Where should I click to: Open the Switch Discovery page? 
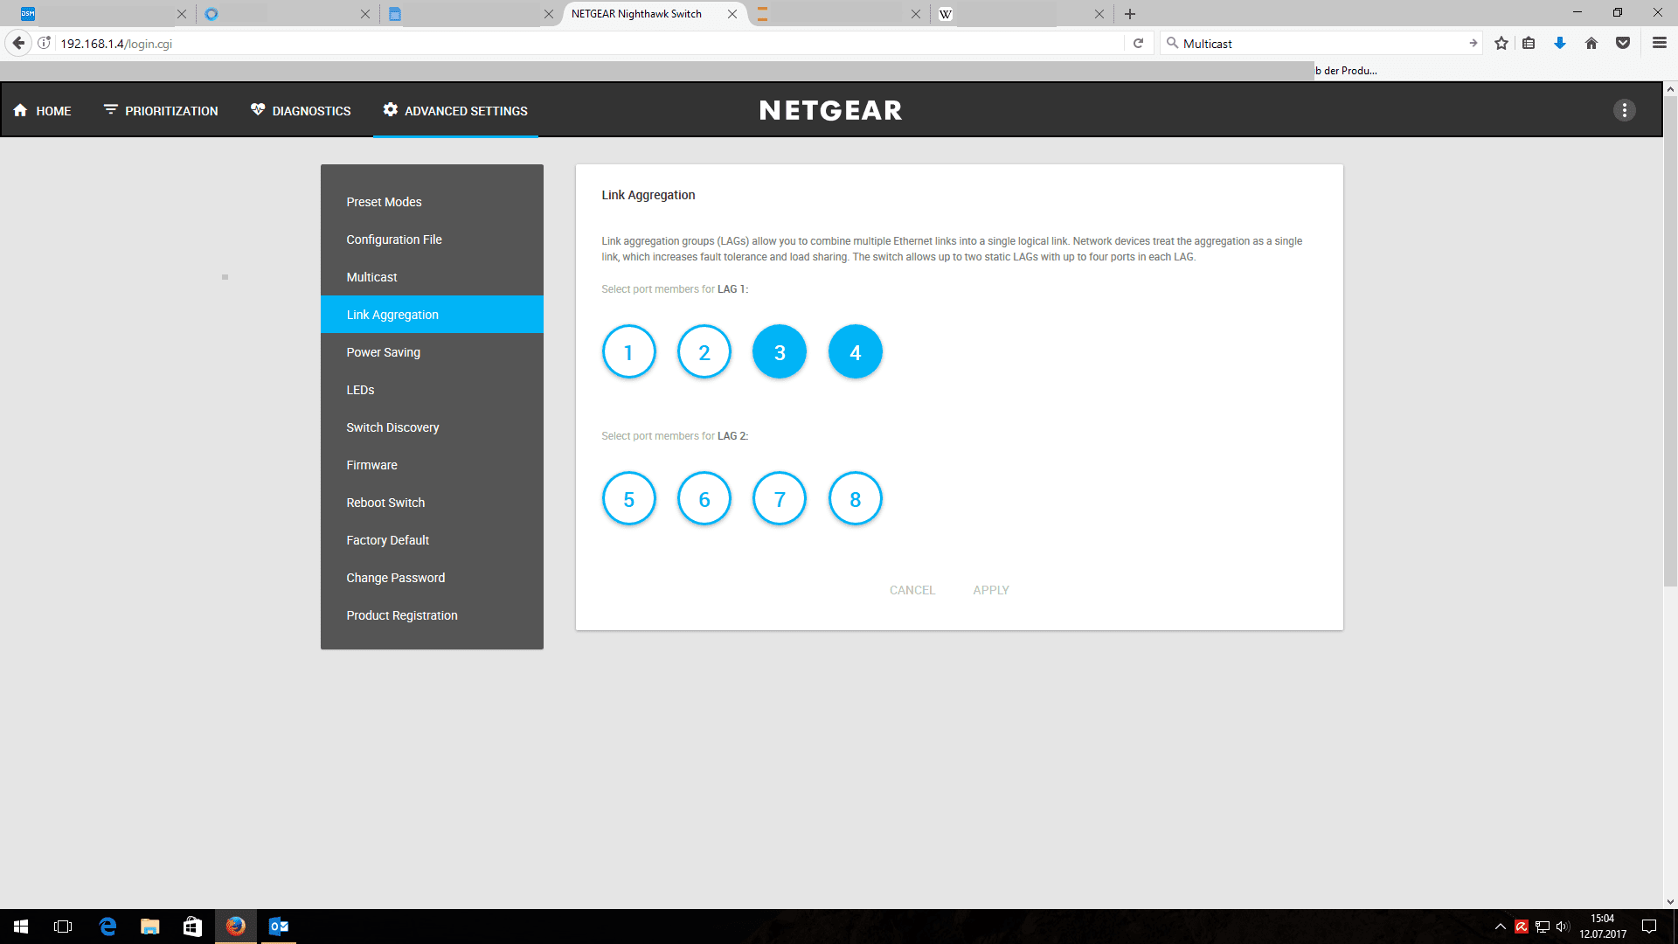point(432,427)
